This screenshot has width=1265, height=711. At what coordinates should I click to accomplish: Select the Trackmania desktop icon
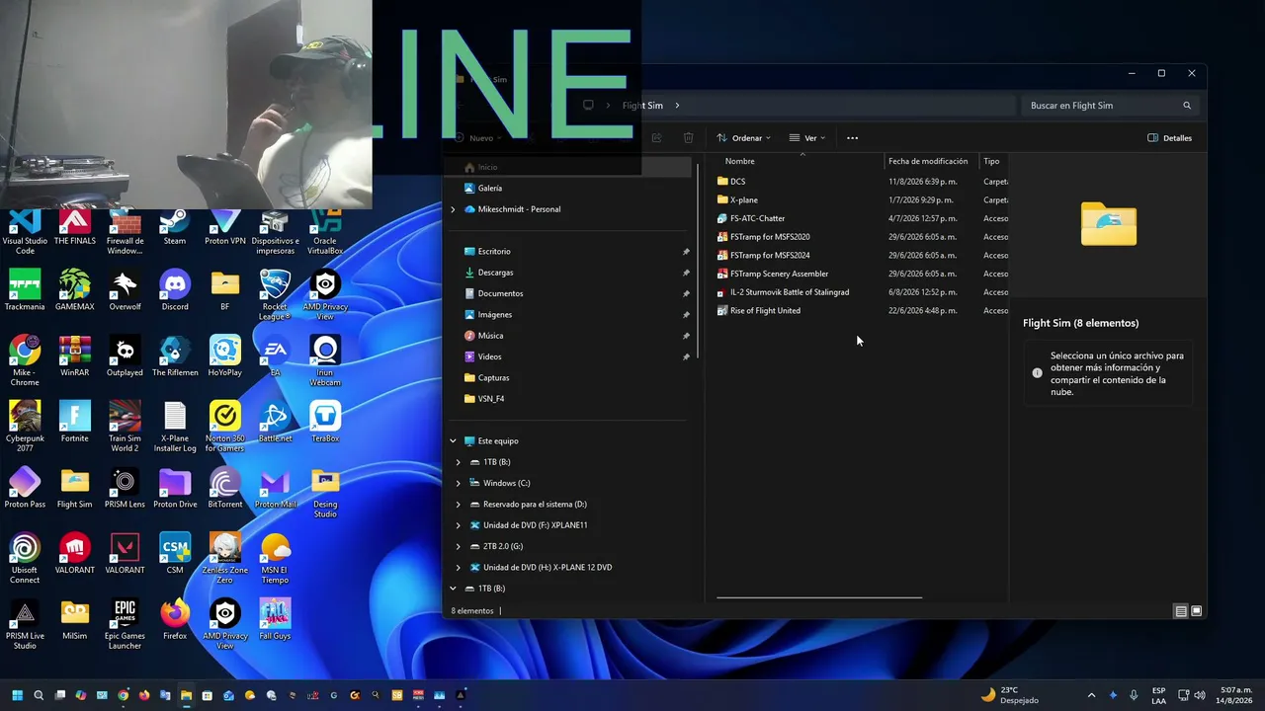(25, 290)
